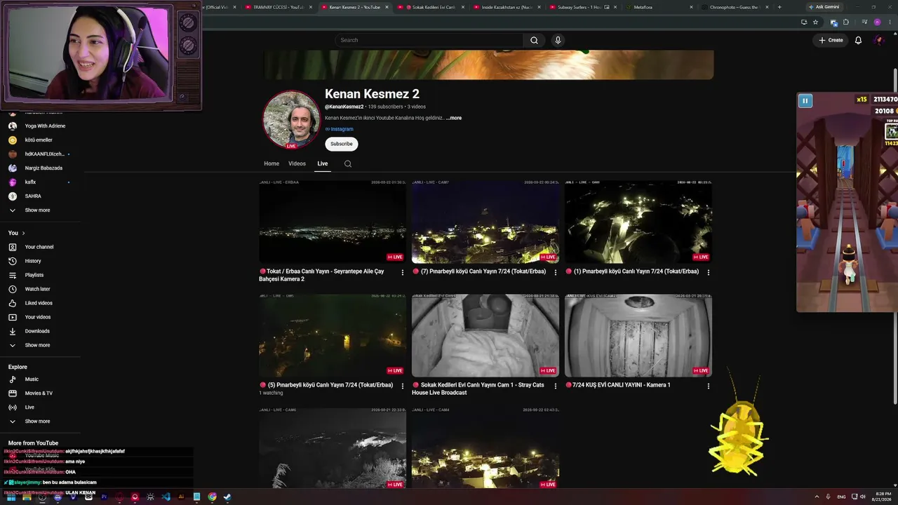
Task: Open the You section chevron
Action: (23, 233)
